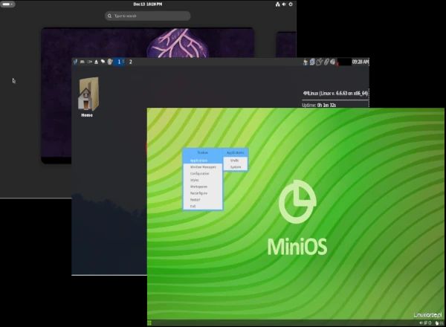
Task: Open Window Managers in the MiniOS menu
Action: pyautogui.click(x=202, y=167)
